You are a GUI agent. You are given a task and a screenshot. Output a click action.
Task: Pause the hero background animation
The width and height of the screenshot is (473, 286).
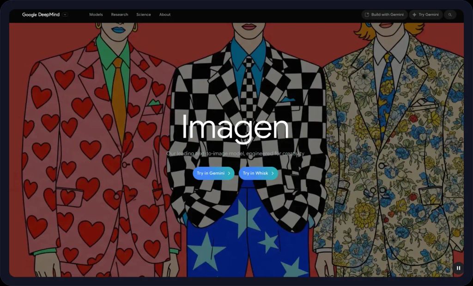coord(458,268)
